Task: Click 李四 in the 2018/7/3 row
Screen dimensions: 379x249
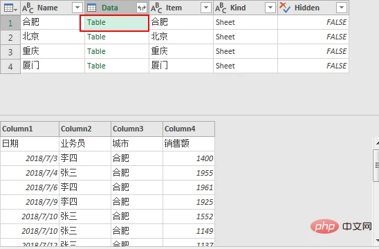Action: coord(85,158)
